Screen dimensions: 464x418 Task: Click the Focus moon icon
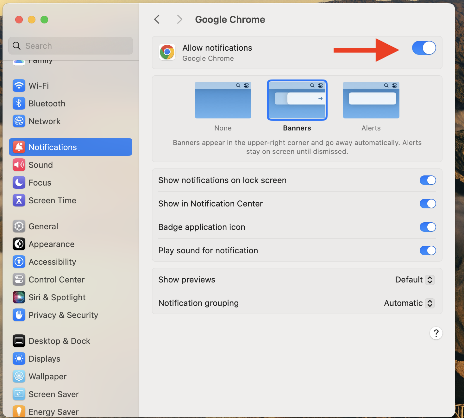(x=19, y=182)
